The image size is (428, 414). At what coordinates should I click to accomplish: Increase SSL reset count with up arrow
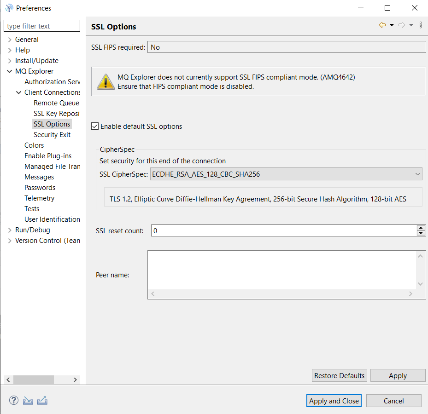(x=421, y=228)
